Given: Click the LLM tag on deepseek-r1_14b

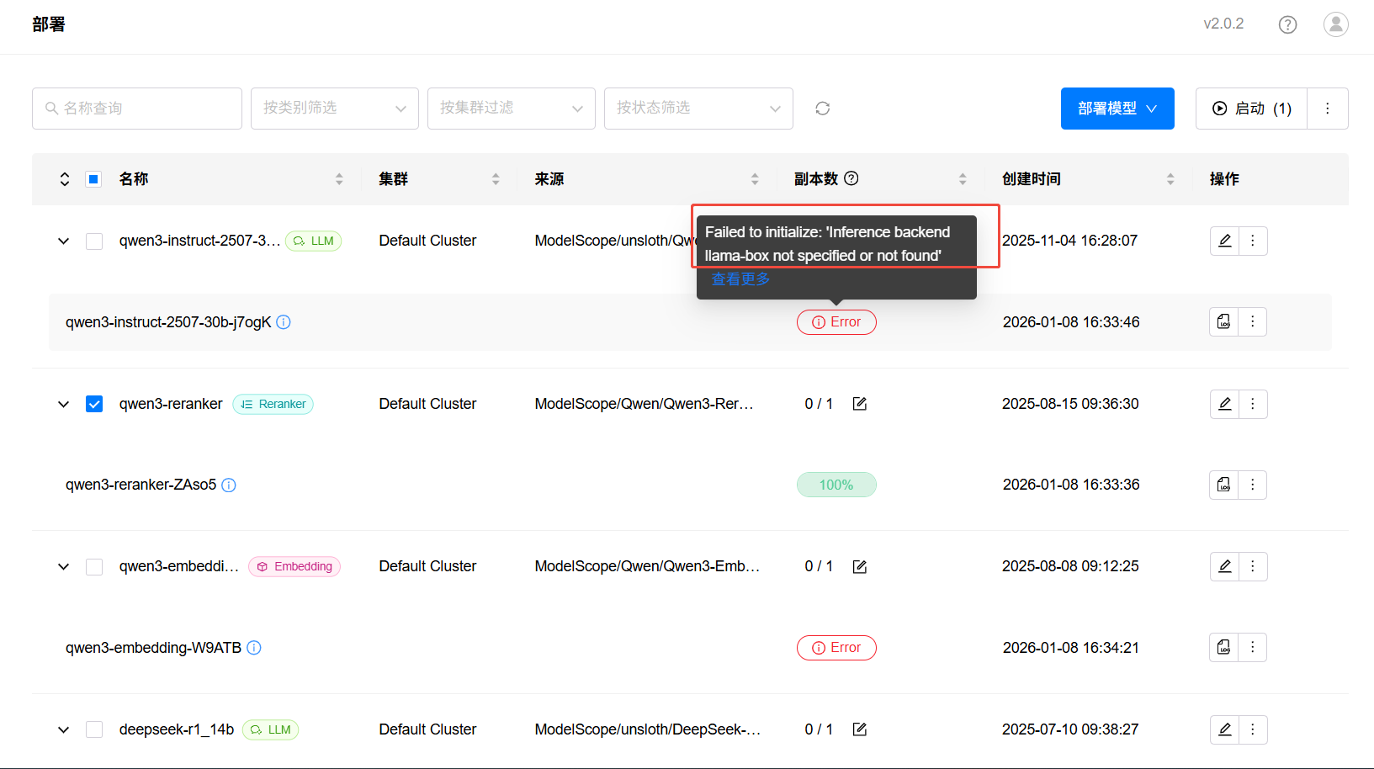Looking at the screenshot, I should 271,730.
